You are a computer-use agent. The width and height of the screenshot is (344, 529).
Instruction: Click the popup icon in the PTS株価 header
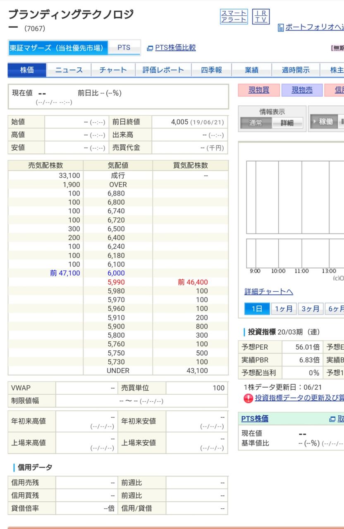tap(332, 419)
